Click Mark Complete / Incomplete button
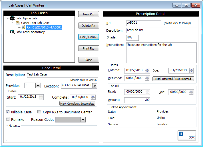This screenshot has height=147, width=203. click(x=77, y=103)
